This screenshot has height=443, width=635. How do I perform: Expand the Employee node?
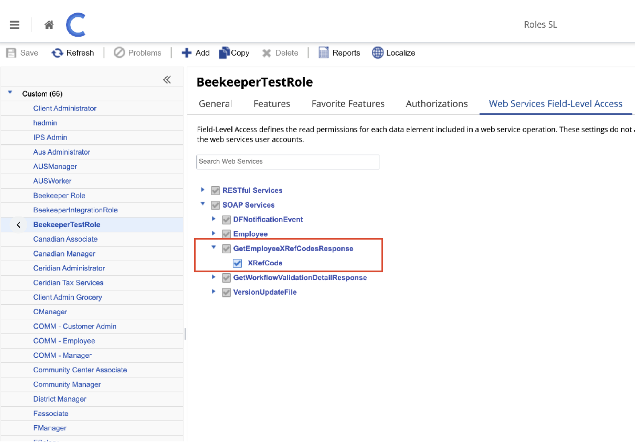point(214,234)
